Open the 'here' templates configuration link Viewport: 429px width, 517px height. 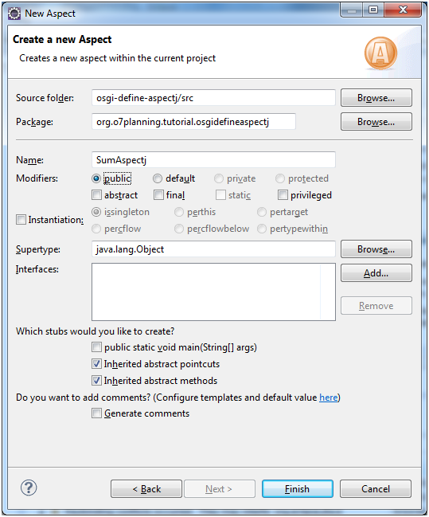coord(329,398)
